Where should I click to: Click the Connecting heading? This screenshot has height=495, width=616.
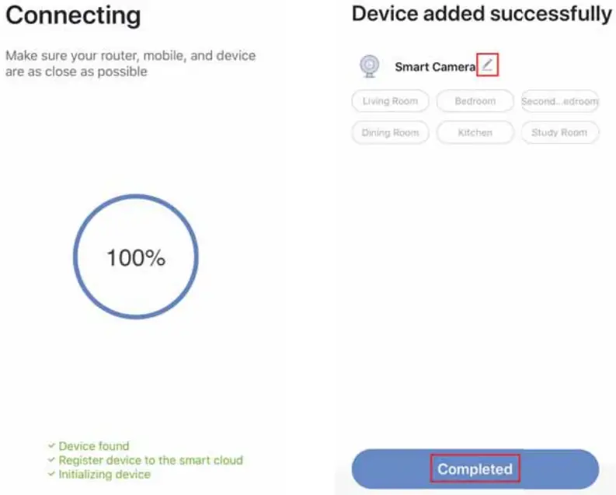[73, 16]
